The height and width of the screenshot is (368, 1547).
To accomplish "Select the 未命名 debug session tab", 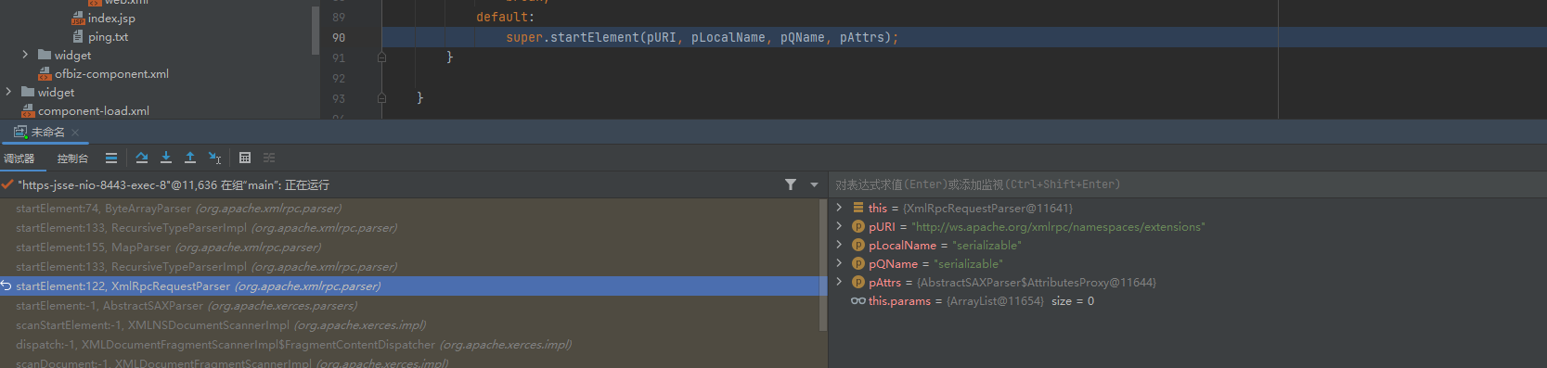I will tap(48, 133).
